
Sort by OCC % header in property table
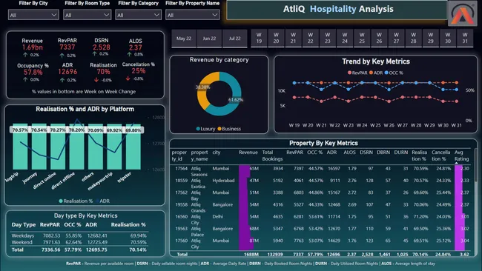pyautogui.click(x=314, y=153)
